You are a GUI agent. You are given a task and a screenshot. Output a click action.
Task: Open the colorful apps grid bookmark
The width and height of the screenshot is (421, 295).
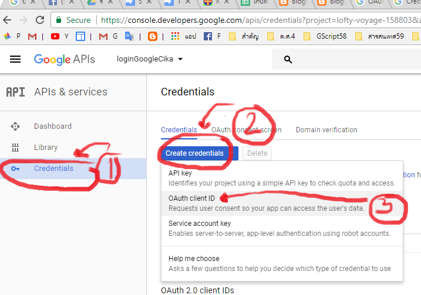pyautogui.click(x=175, y=36)
